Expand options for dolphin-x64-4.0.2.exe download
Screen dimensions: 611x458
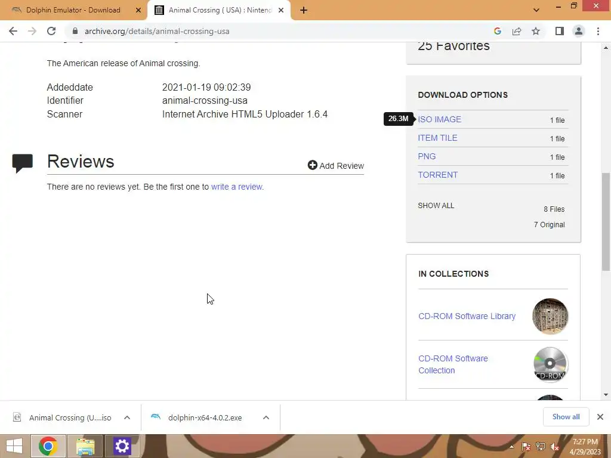click(266, 417)
